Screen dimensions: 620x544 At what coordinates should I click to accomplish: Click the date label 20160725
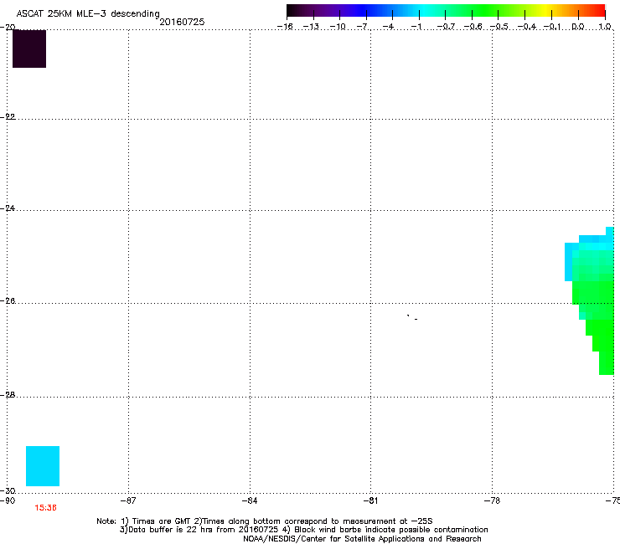182,22
